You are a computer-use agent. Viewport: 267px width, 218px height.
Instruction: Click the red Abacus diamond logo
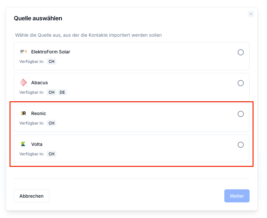point(23,83)
